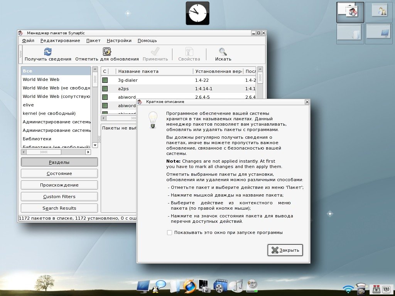Open the mixer sliders icon in the tray

click(386, 289)
